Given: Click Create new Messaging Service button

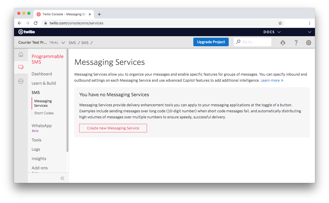Looking at the screenshot, I should coord(113,128).
